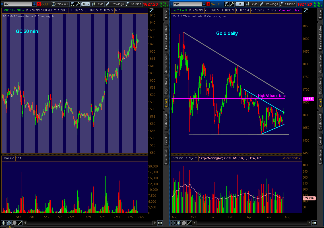Click the /GC symbol input on left chart
The image size is (324, 228).
coord(17,4)
